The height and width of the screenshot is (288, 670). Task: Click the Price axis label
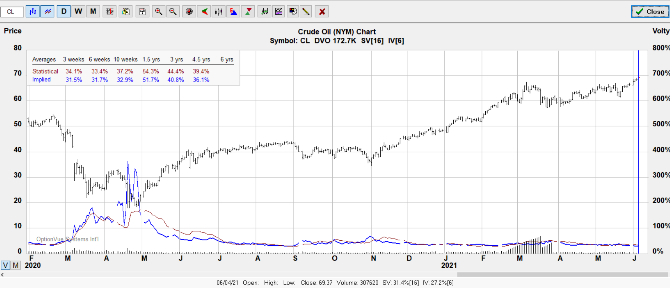click(13, 31)
